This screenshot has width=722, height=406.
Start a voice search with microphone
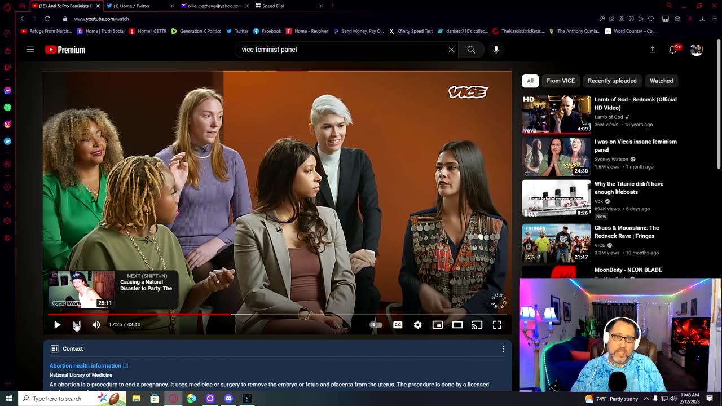pos(496,50)
